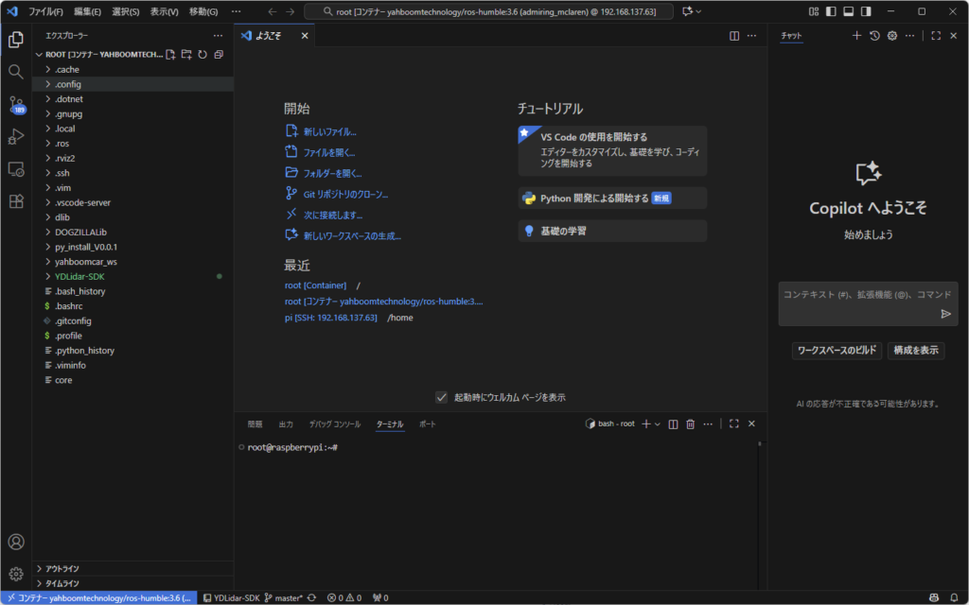Open the Search view in activity bar
The image size is (969, 605).
pos(15,72)
